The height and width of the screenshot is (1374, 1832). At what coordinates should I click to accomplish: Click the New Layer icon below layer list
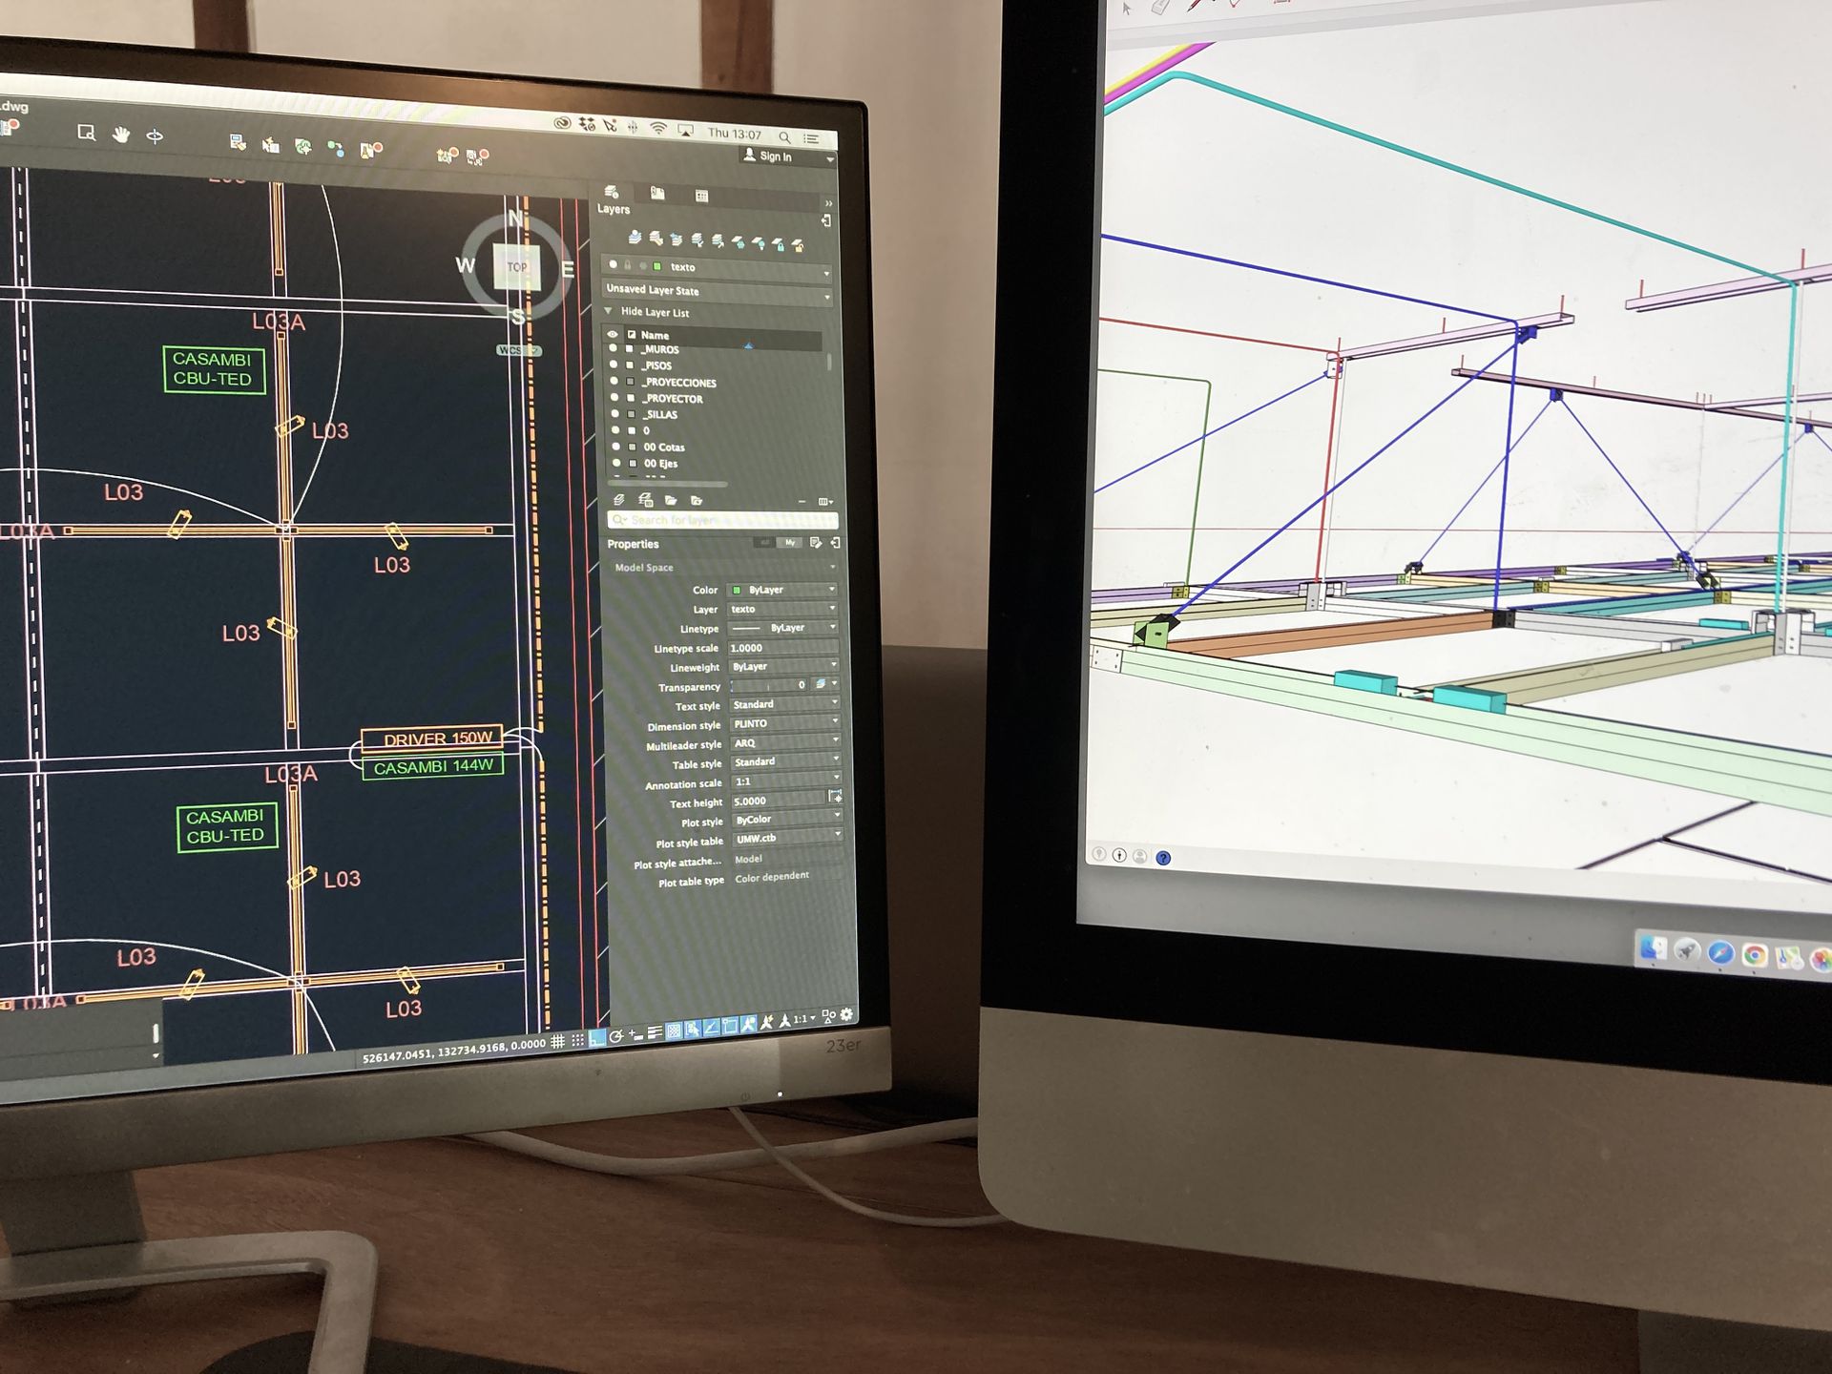coord(619,500)
